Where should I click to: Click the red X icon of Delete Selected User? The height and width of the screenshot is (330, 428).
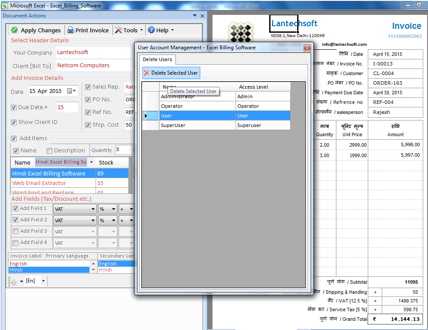(x=147, y=73)
